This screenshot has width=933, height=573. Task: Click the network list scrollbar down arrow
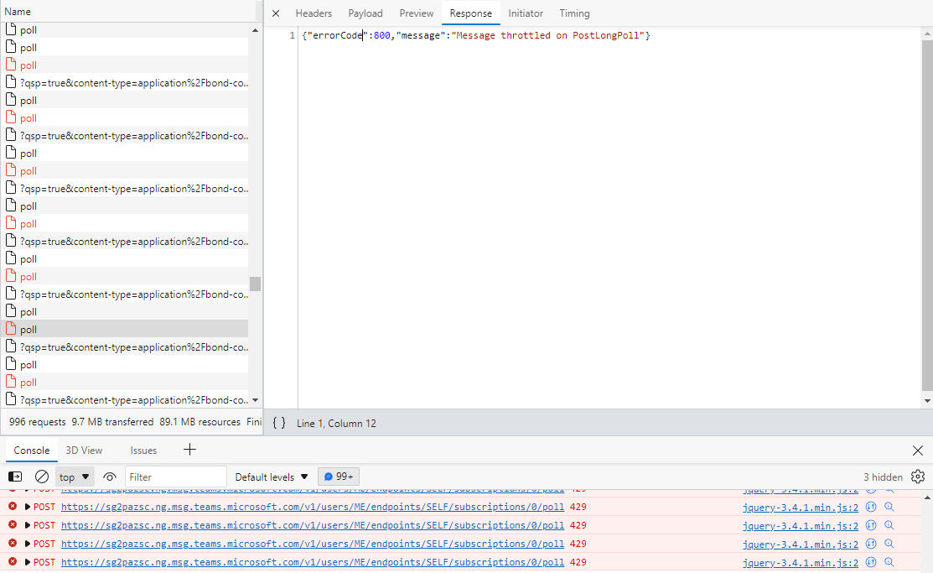255,399
